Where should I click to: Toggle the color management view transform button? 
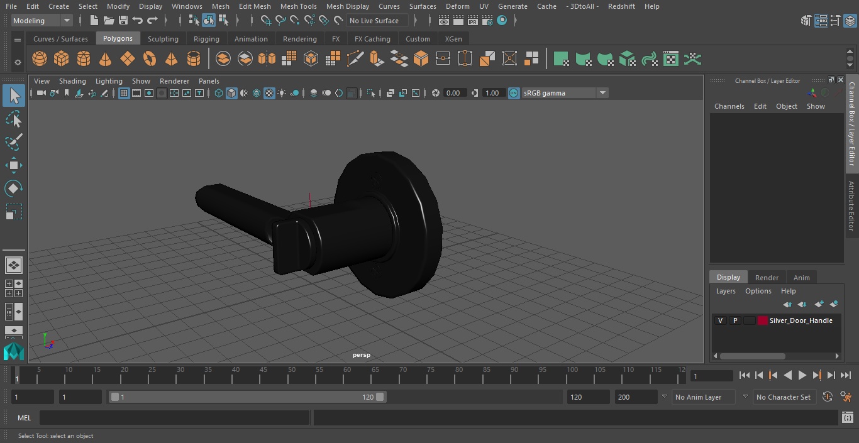(514, 93)
